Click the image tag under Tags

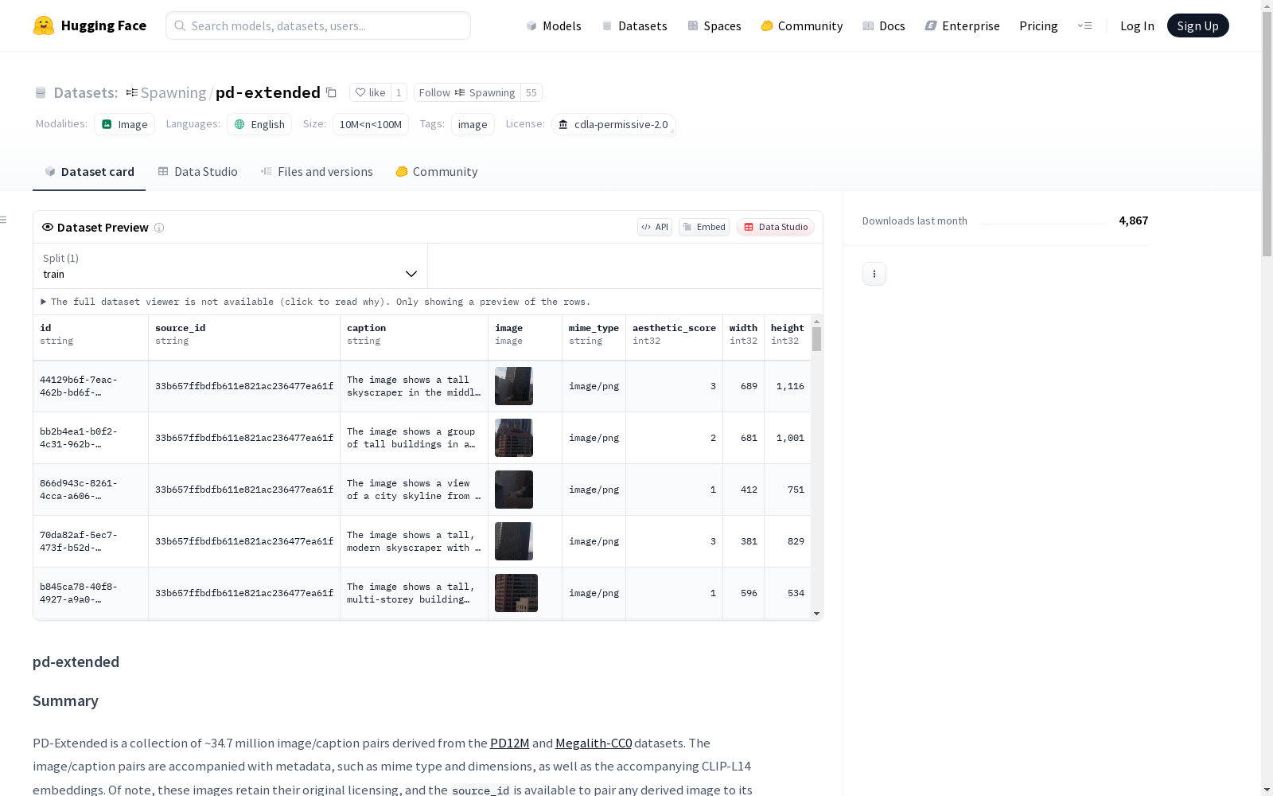coord(473,124)
